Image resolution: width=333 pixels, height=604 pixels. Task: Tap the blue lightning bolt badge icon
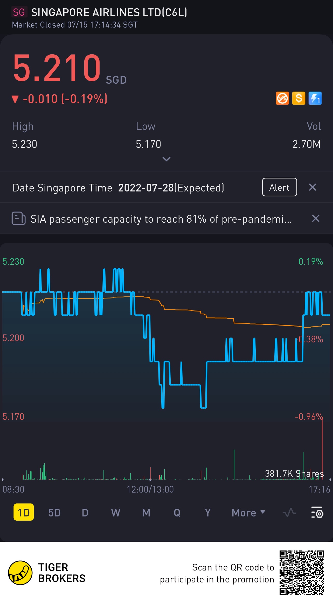[x=315, y=98]
